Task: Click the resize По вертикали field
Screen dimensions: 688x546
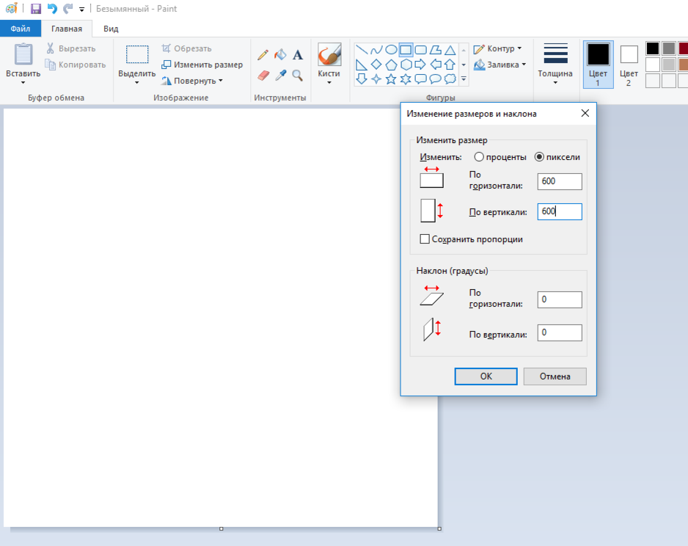Action: pos(560,211)
